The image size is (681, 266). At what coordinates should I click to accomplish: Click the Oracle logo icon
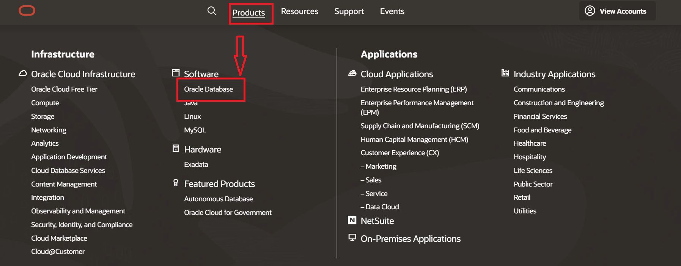point(27,11)
